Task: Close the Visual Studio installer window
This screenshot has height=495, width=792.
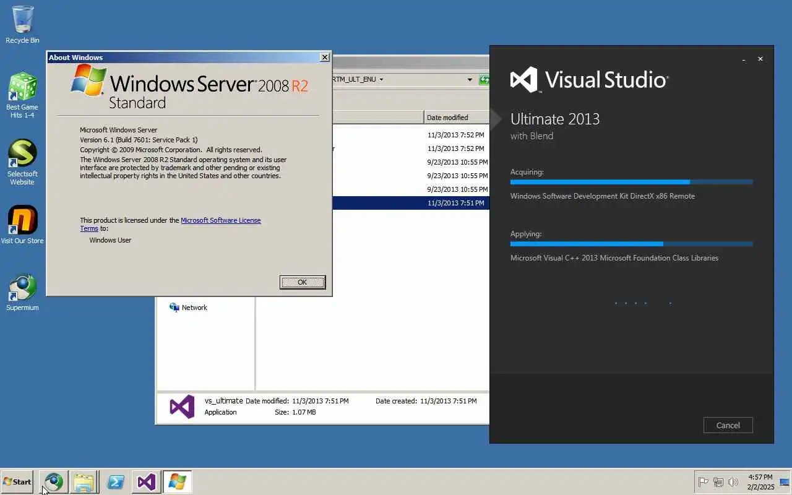Action: click(760, 59)
